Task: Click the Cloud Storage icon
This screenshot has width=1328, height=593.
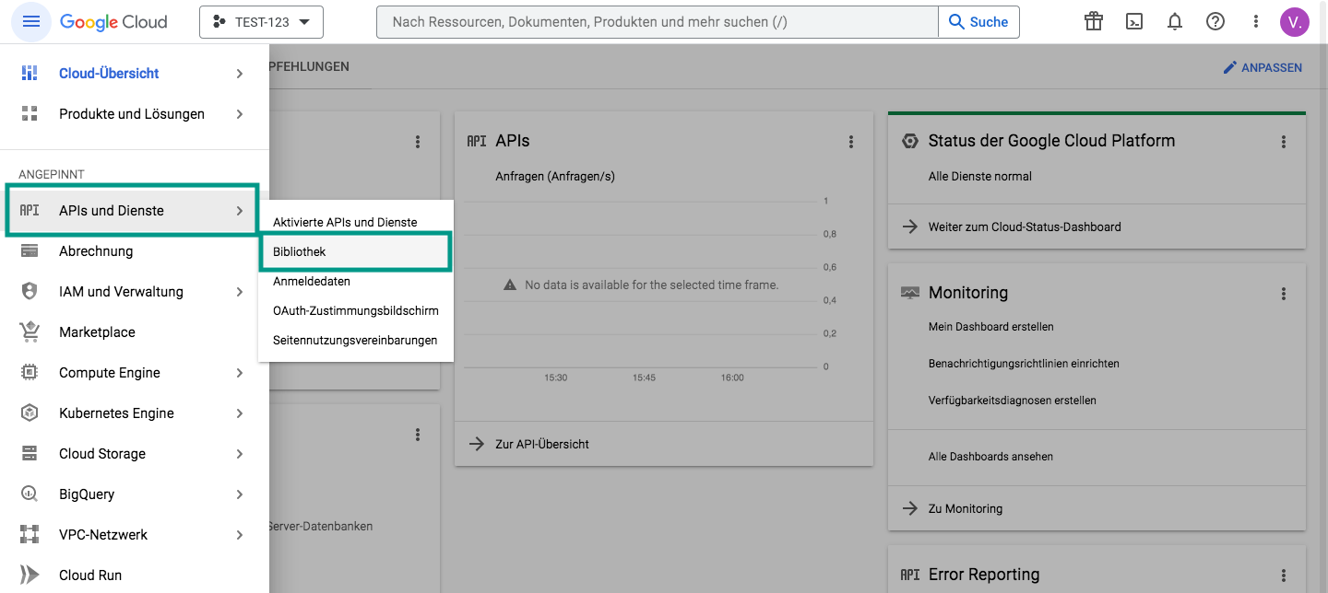Action: pyautogui.click(x=30, y=454)
